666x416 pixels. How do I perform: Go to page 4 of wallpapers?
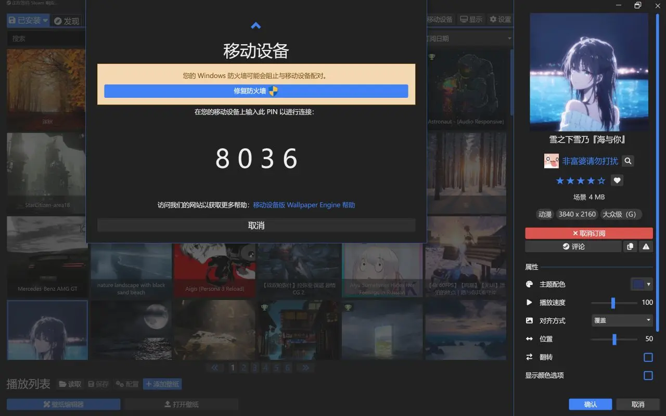tap(265, 368)
